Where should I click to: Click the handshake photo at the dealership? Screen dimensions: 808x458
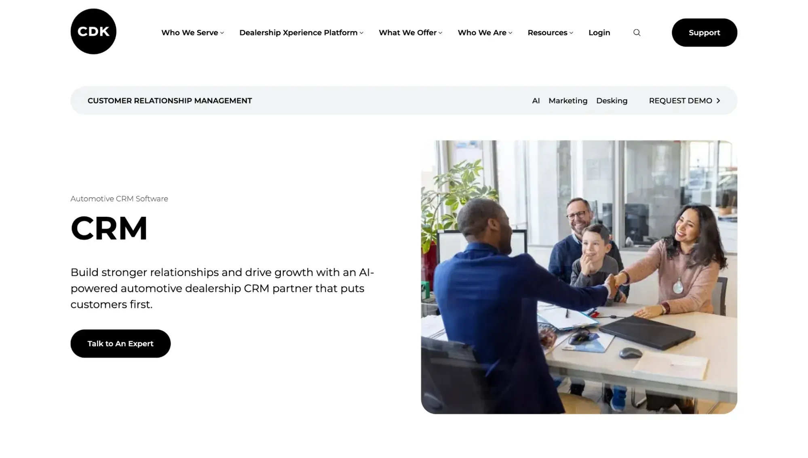coord(579,277)
